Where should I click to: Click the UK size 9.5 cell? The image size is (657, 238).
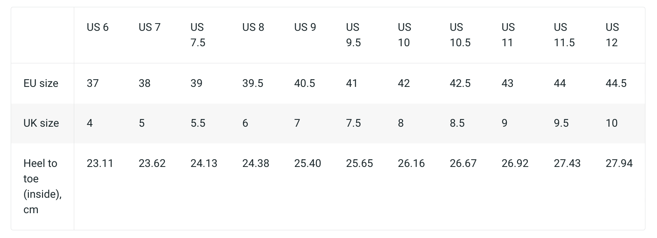click(x=561, y=123)
